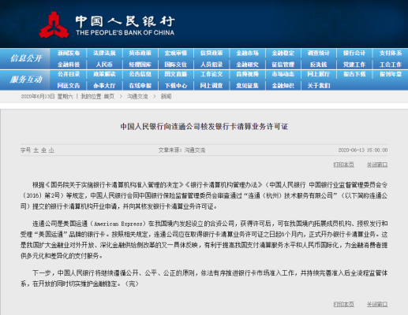Click the top 关闭窗口 link
Viewport: 408px width, 315px height.
(377, 165)
